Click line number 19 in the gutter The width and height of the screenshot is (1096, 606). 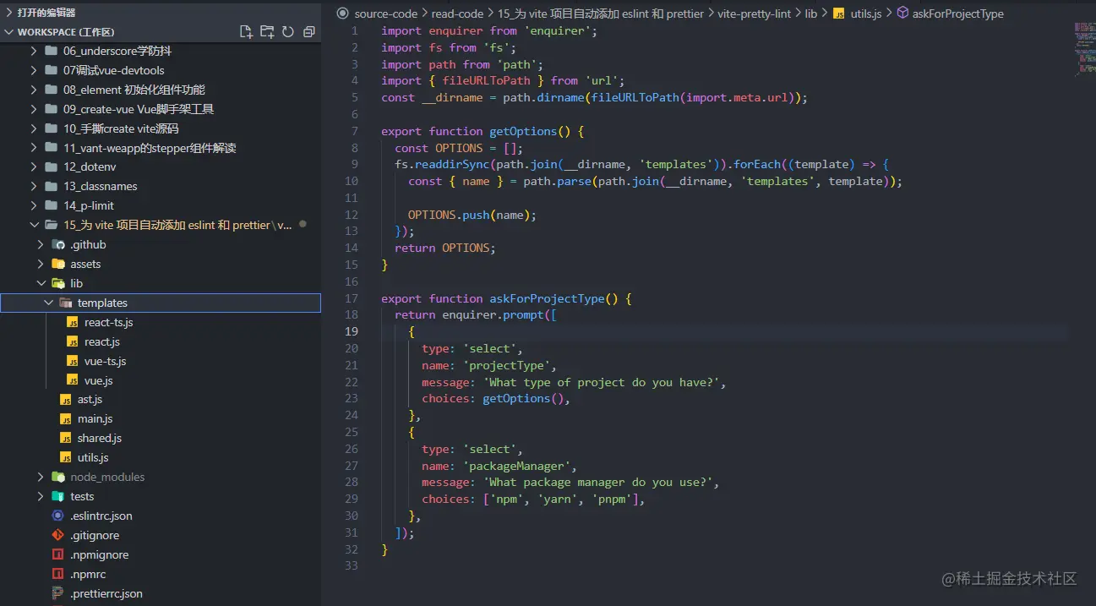click(352, 331)
